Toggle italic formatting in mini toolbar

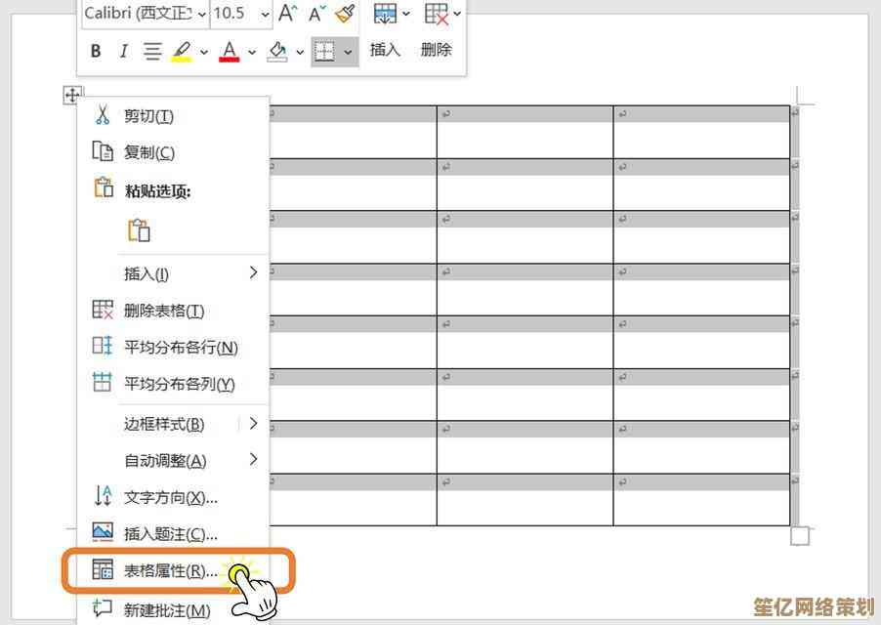123,51
